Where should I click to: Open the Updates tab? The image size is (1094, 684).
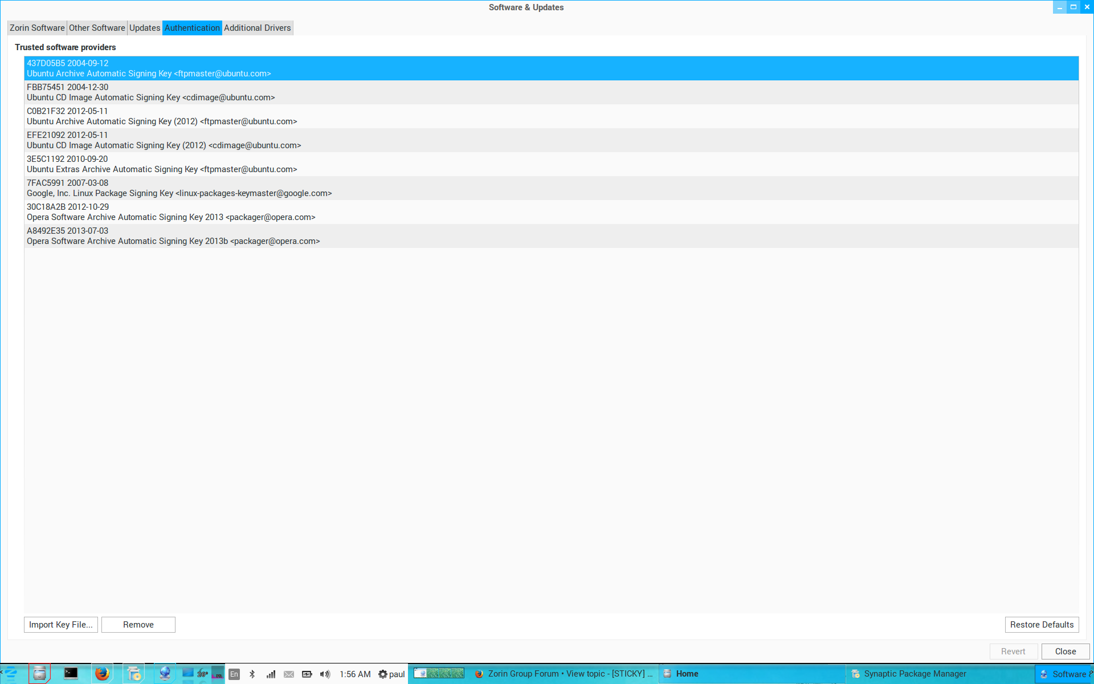click(145, 28)
